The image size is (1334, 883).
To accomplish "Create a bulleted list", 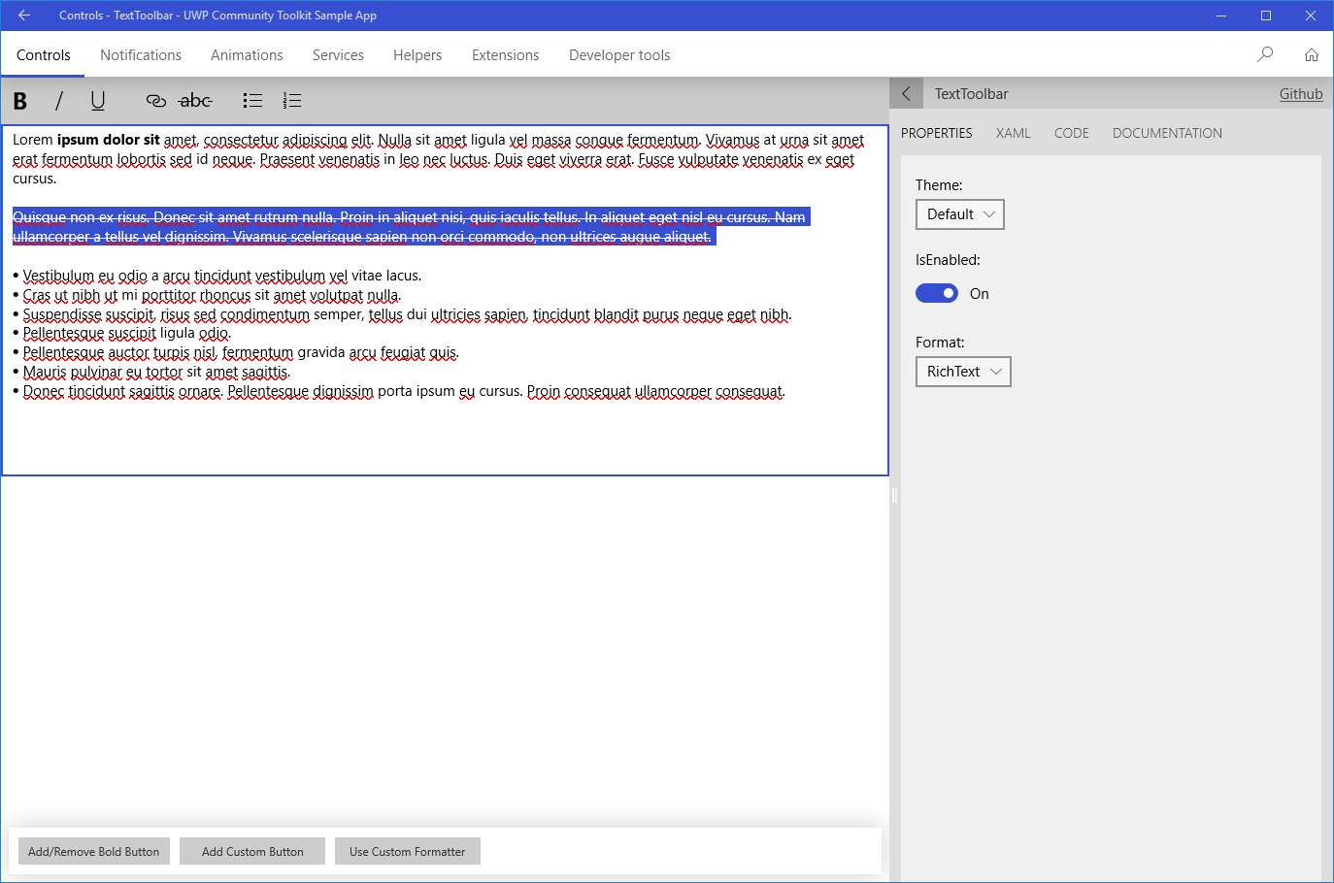I will tap(253, 101).
